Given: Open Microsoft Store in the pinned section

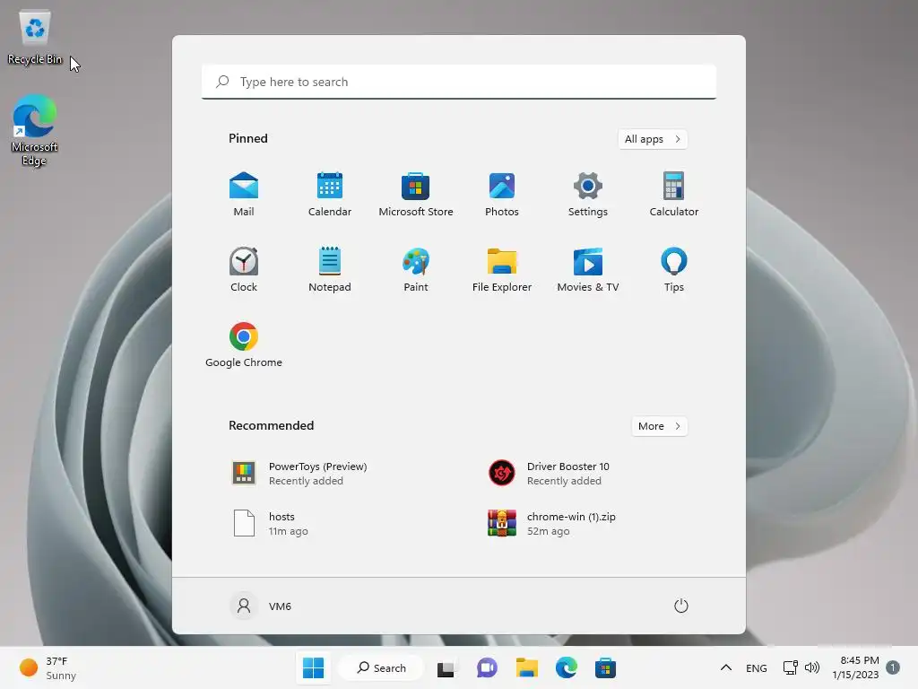Looking at the screenshot, I should (x=416, y=194).
